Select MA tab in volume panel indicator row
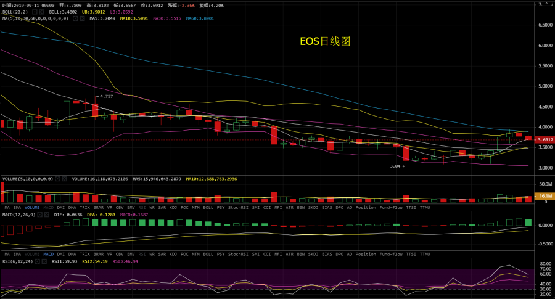This screenshot has height=299, width=555. [x=7, y=208]
